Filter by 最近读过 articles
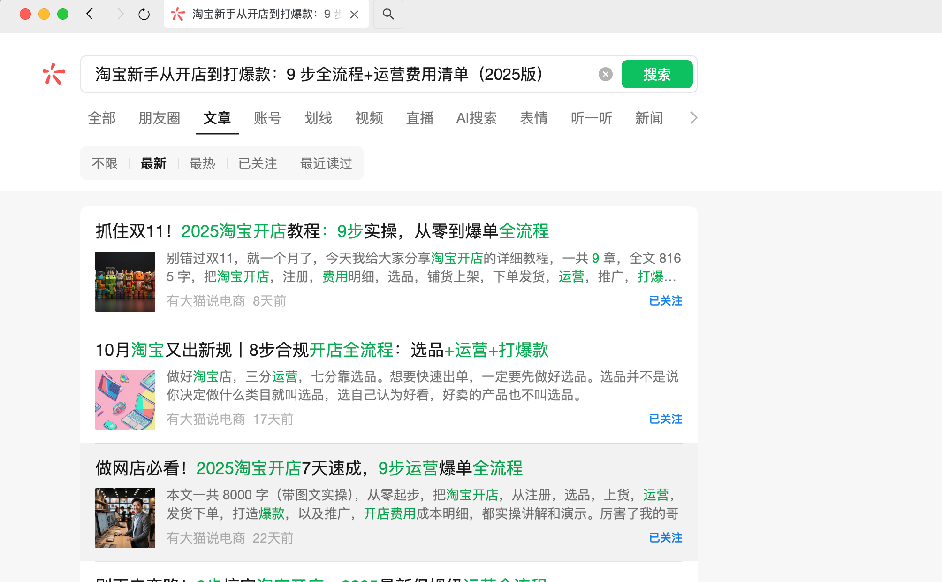The image size is (942, 582). 326,163
